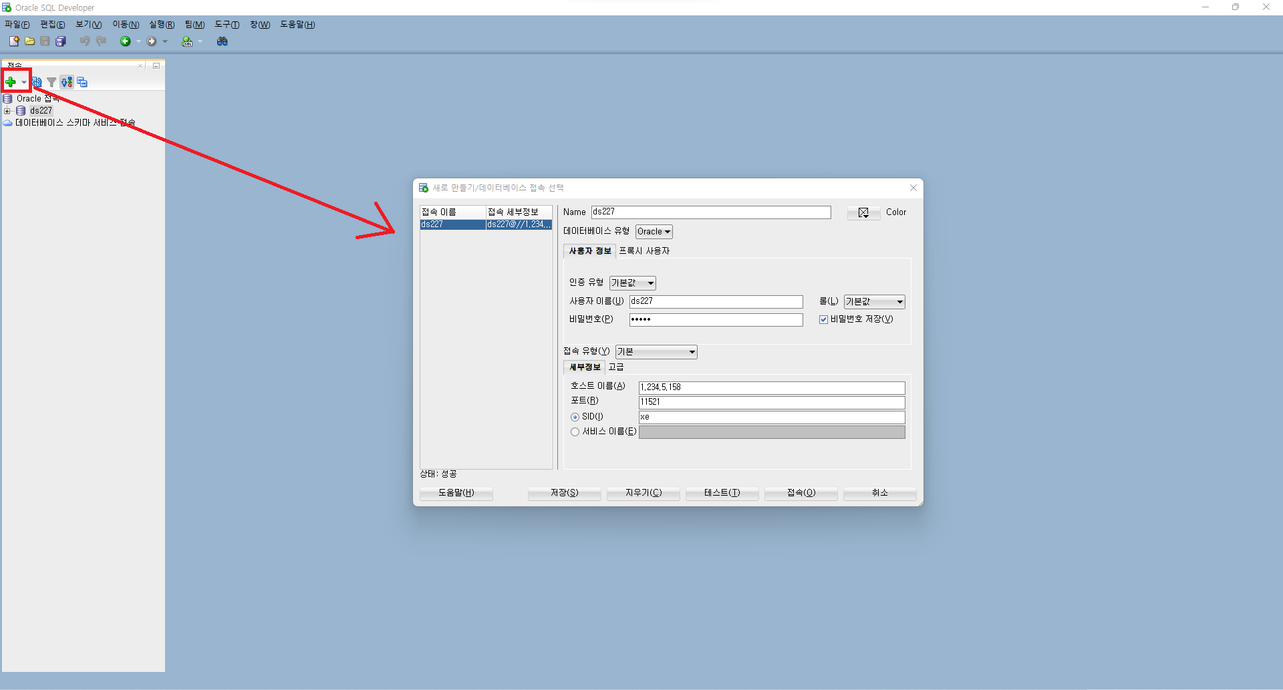1283x690 pixels.
Task: Click the 도움말(H) button in dialog
Action: click(x=456, y=493)
